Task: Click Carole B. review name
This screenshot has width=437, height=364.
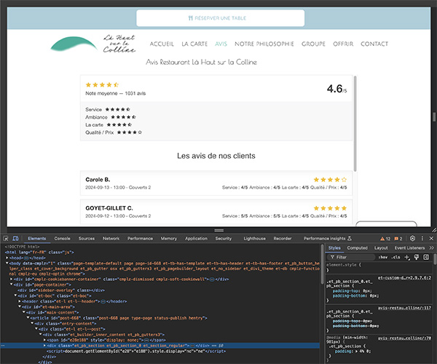Action: 98,180
